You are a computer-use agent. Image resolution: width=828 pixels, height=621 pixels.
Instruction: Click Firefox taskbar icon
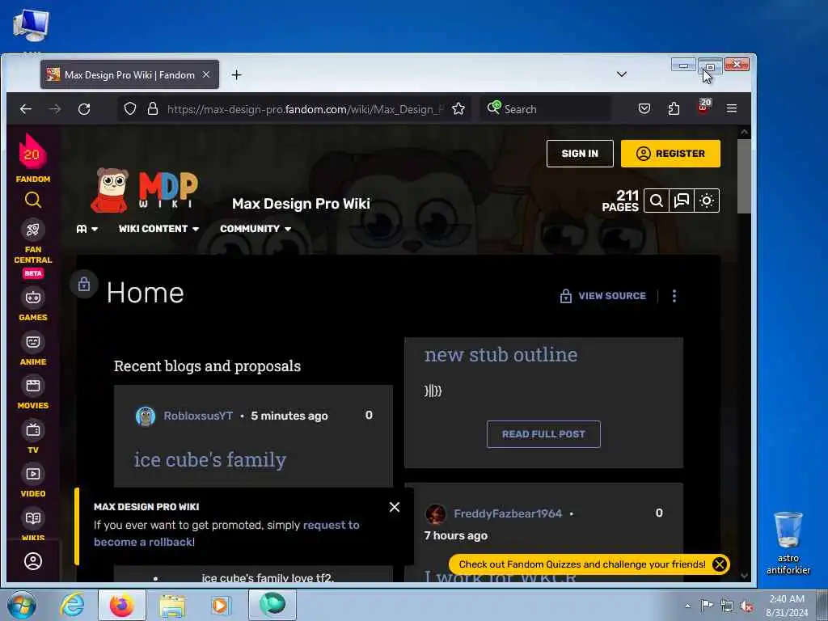(x=121, y=605)
